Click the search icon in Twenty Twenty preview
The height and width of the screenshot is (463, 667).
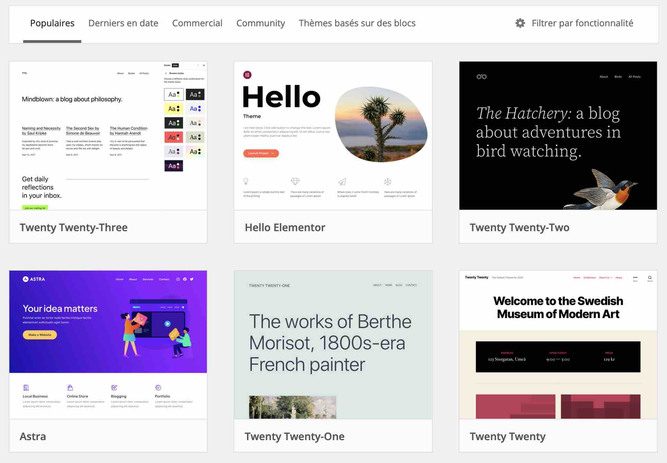(650, 278)
